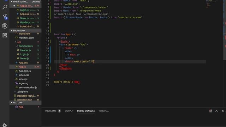Clear the debug console list icon
The height and width of the screenshot is (127, 226).
(x=210, y=111)
